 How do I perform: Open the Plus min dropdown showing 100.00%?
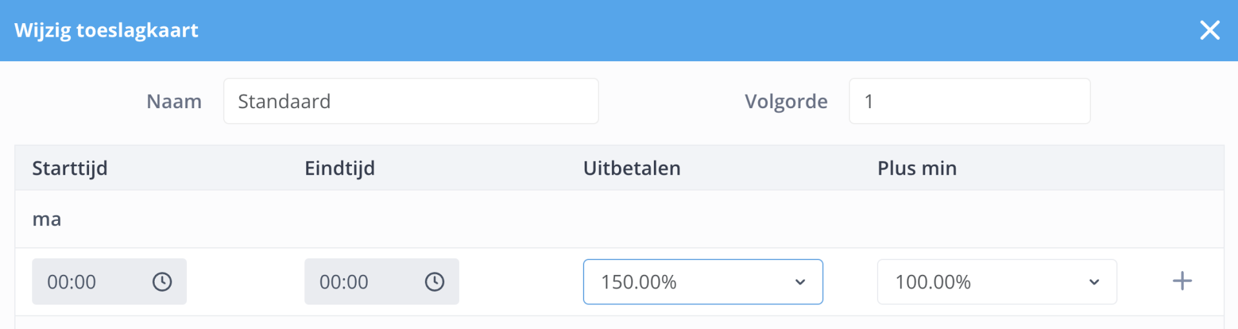pos(997,282)
